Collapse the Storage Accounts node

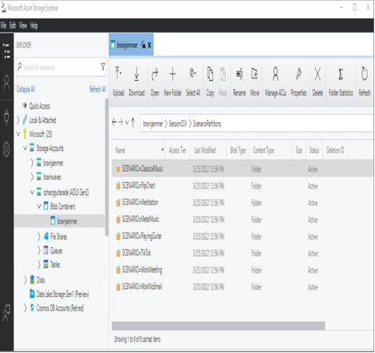click(26, 148)
